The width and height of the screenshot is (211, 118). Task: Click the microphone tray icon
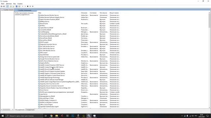(187, 116)
